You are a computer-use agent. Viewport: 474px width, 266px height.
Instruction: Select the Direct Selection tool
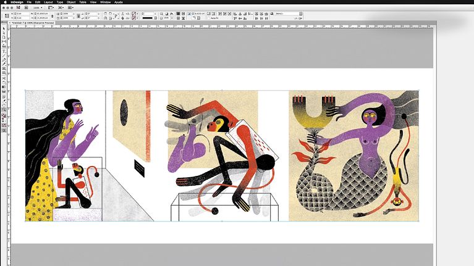pyautogui.click(x=4, y=34)
